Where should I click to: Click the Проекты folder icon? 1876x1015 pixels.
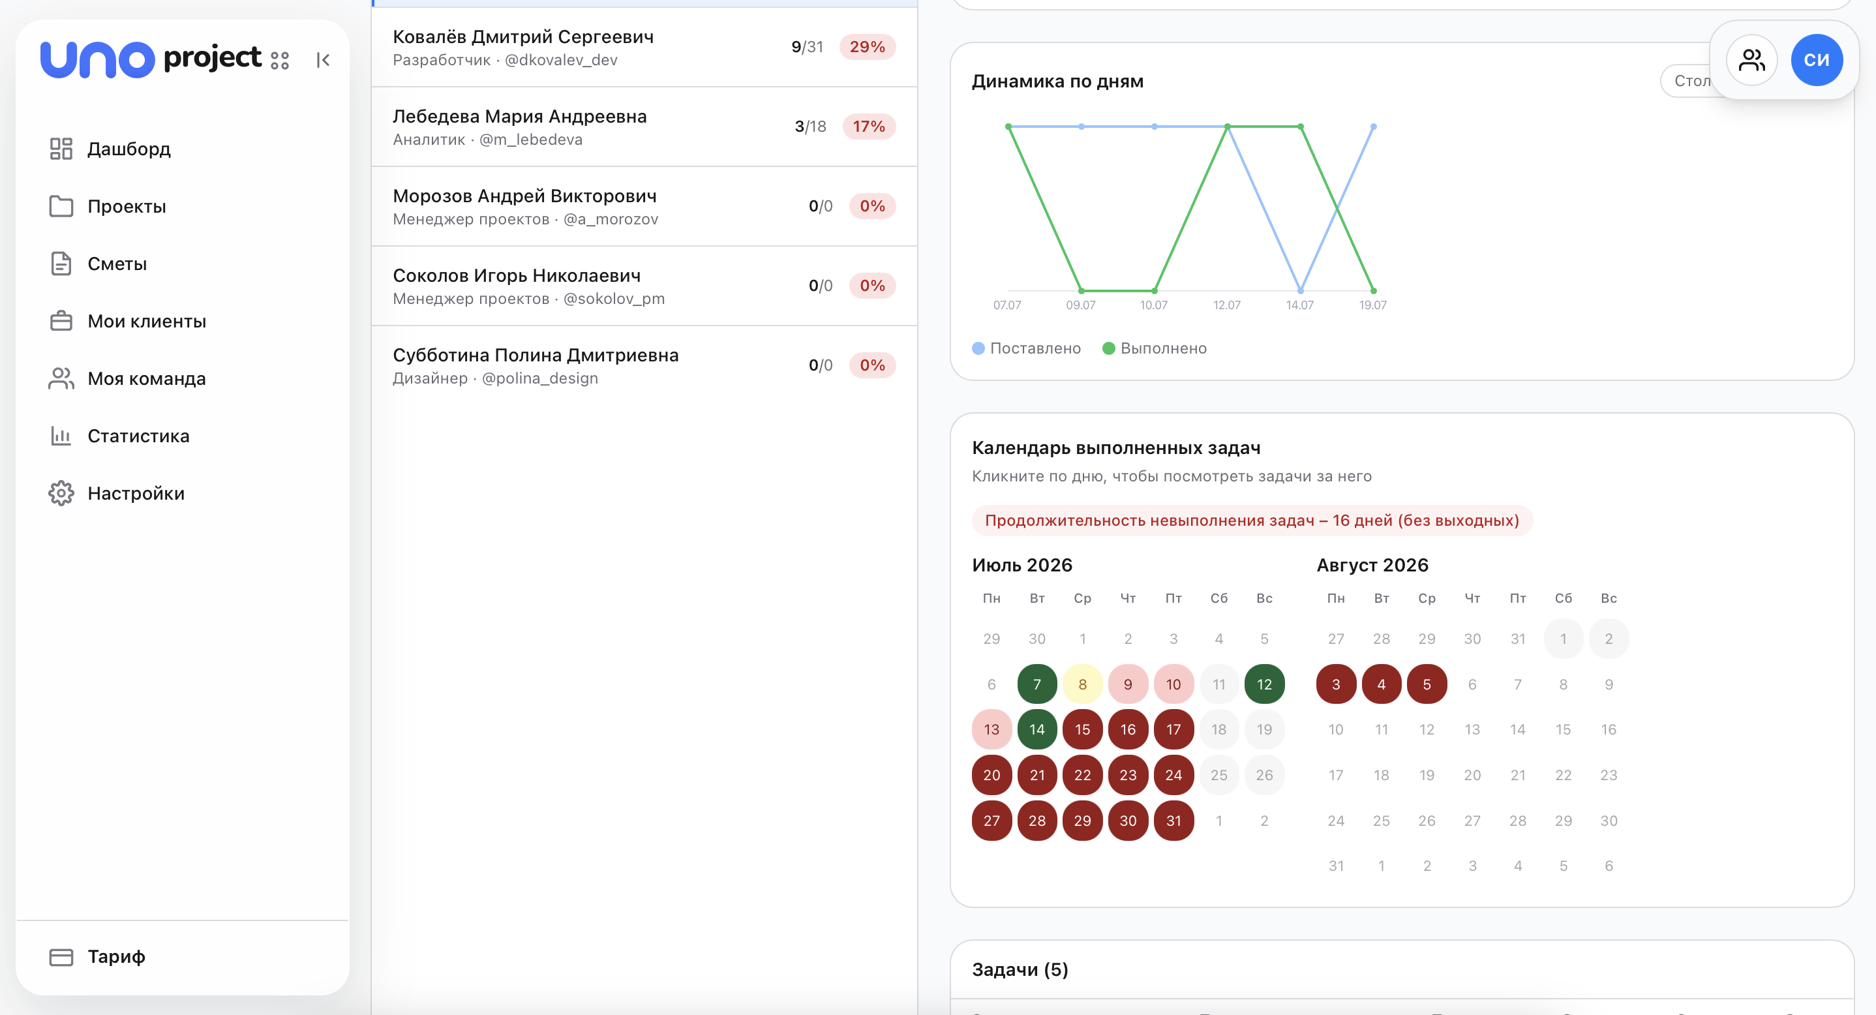pos(61,206)
